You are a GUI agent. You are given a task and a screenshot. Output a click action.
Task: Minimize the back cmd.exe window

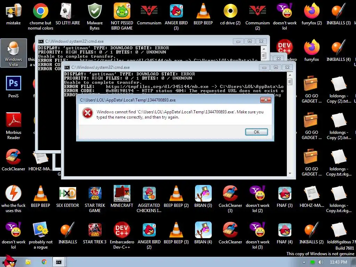click(x=238, y=41)
